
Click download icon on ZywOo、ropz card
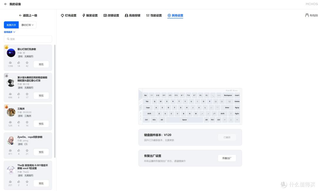(x=10, y=150)
